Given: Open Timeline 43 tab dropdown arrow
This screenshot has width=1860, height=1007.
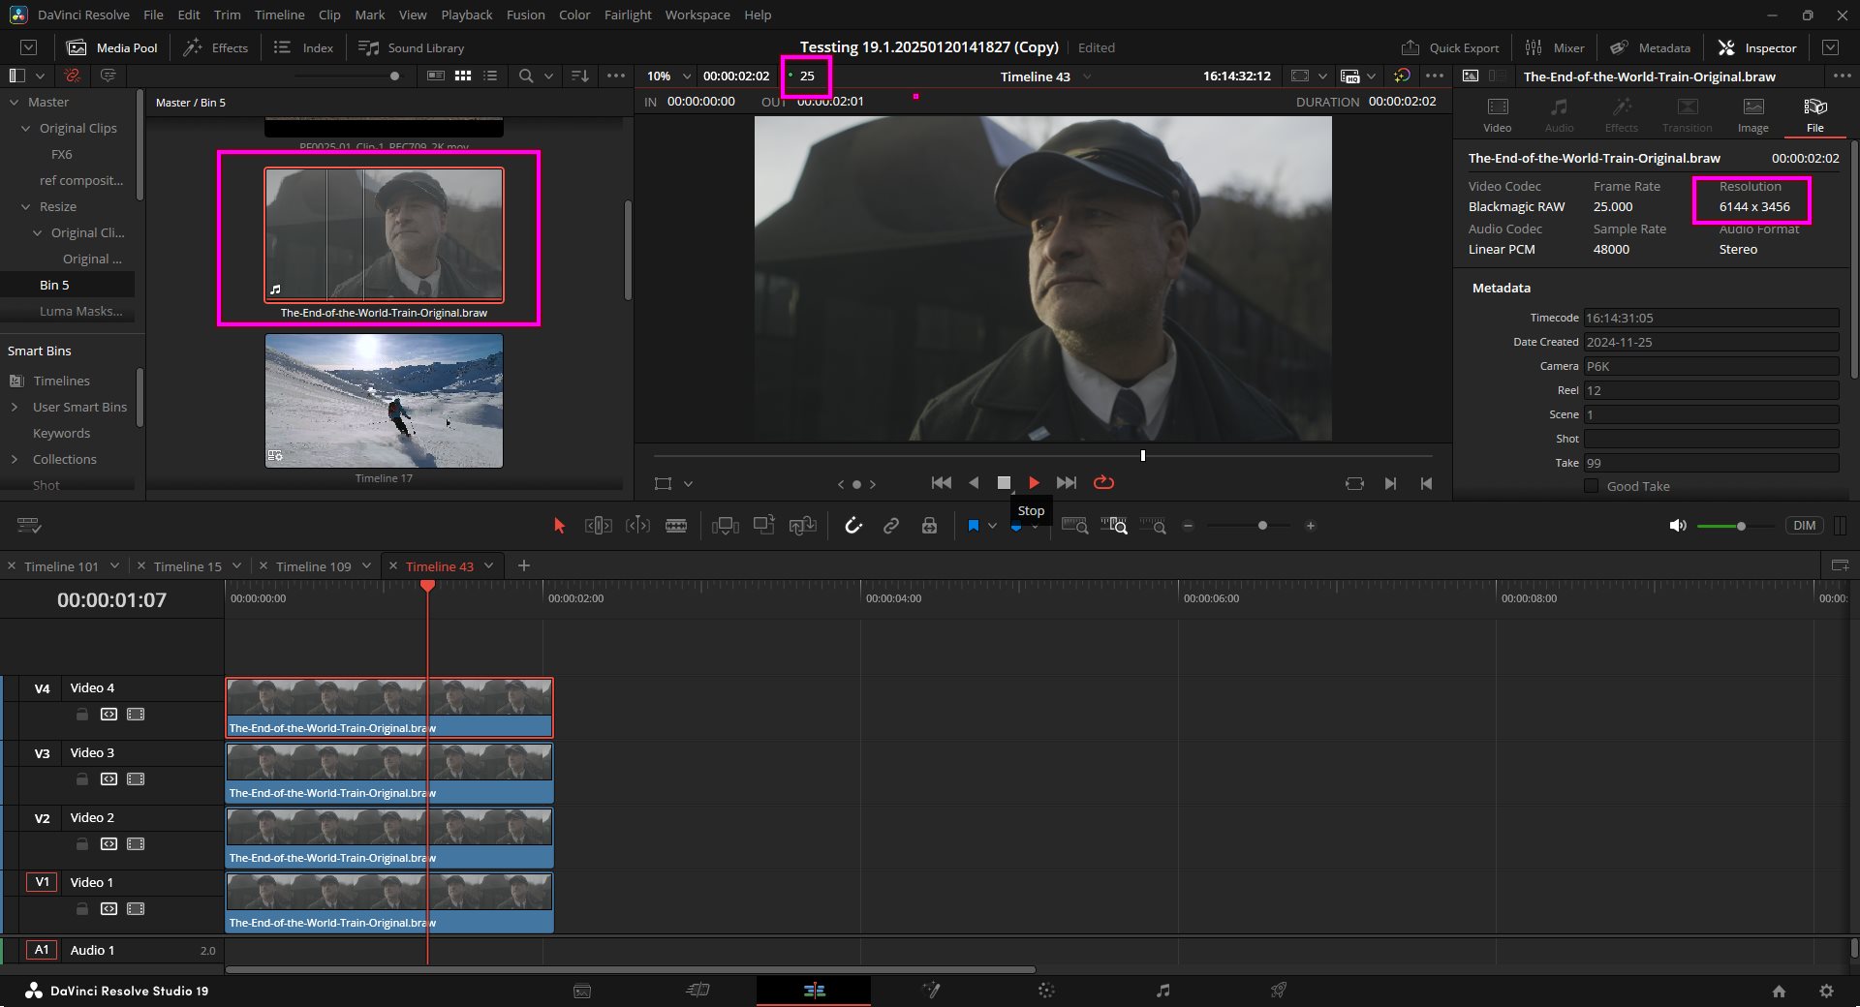Looking at the screenshot, I should point(489,565).
